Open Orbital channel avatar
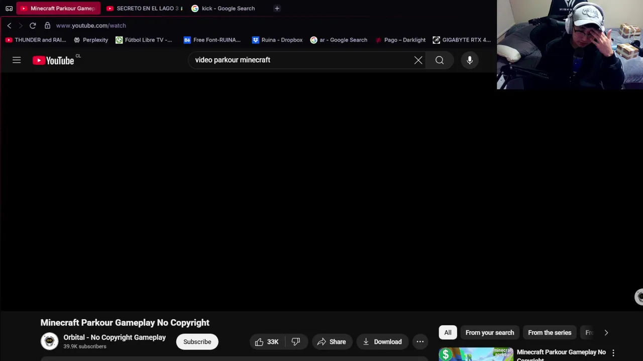643x361 pixels. [49, 341]
